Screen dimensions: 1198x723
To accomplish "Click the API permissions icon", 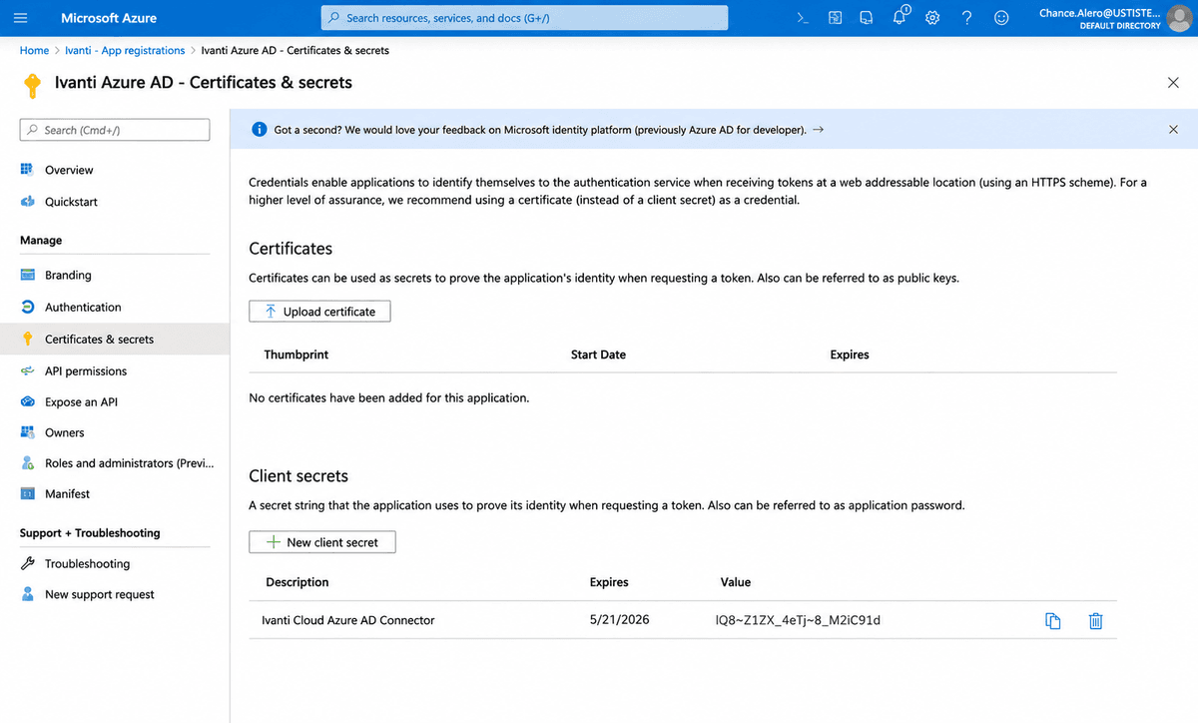I will tap(28, 370).
